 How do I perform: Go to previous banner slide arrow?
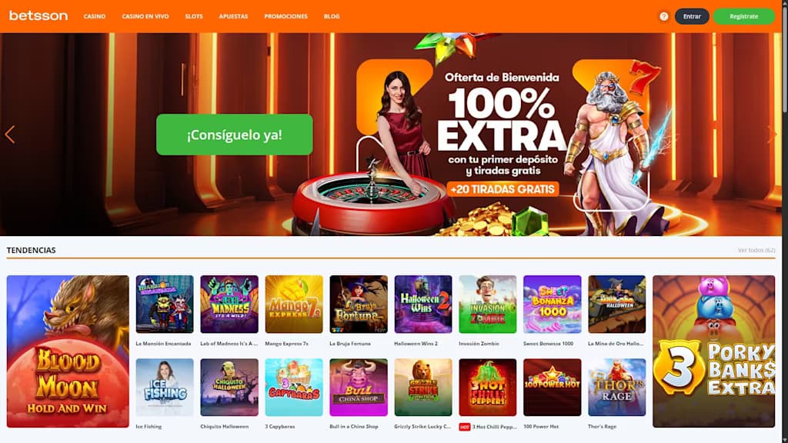coord(9,134)
